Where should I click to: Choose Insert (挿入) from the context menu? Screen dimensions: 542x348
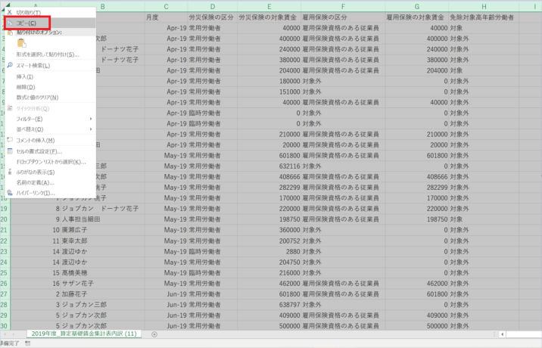51,76
